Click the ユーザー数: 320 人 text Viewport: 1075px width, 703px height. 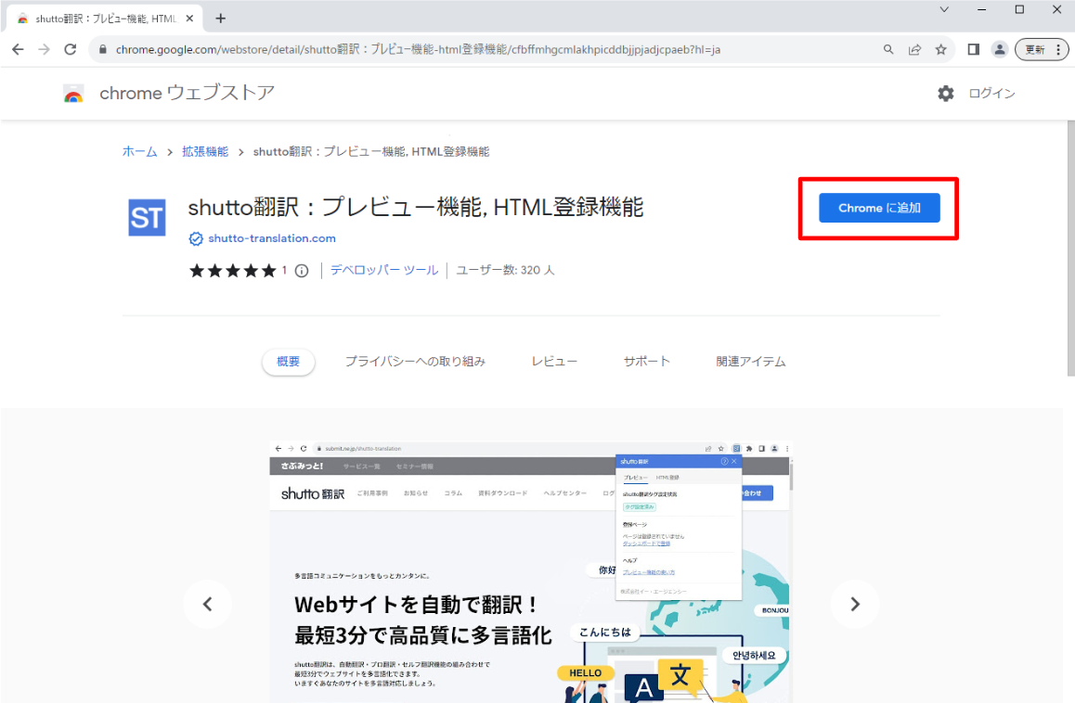(505, 270)
